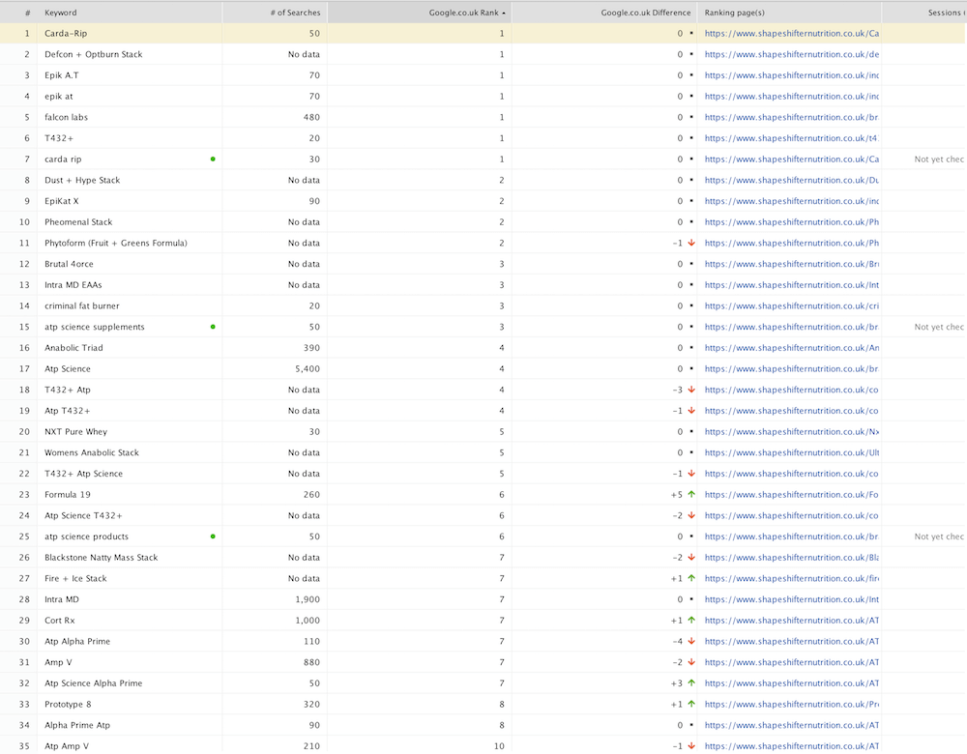Viewport: 967px width, 754px height.
Task: Click red down arrow in Phytoform row
Action: tap(691, 243)
